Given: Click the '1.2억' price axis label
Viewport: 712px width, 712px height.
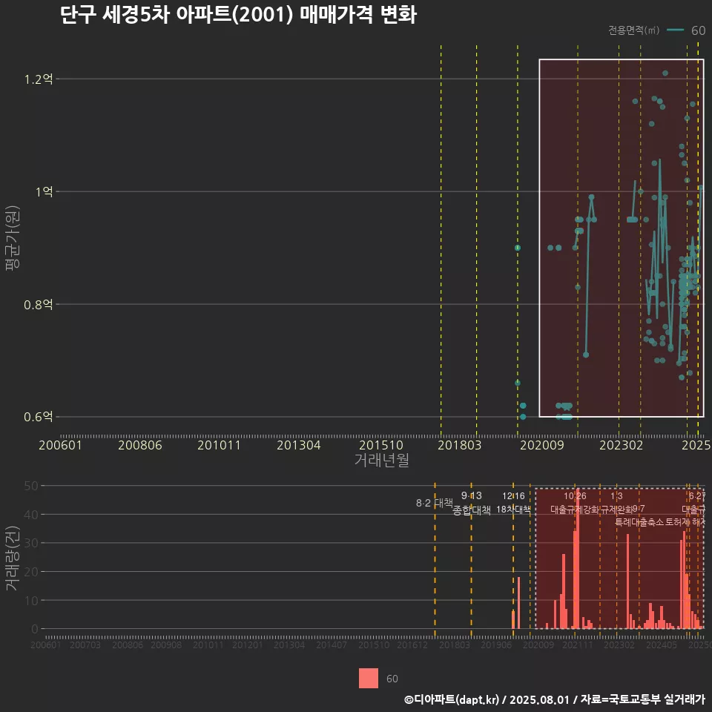Looking at the screenshot, I should pyautogui.click(x=39, y=79).
